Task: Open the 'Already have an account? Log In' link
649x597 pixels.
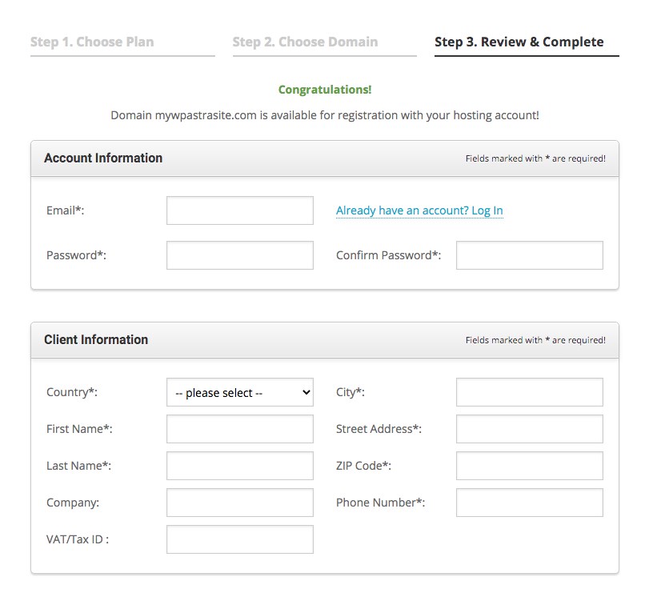Action: [419, 210]
